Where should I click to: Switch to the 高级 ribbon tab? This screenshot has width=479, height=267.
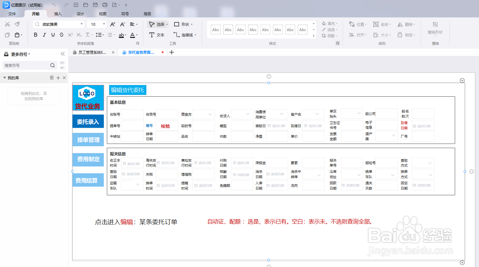147,14
